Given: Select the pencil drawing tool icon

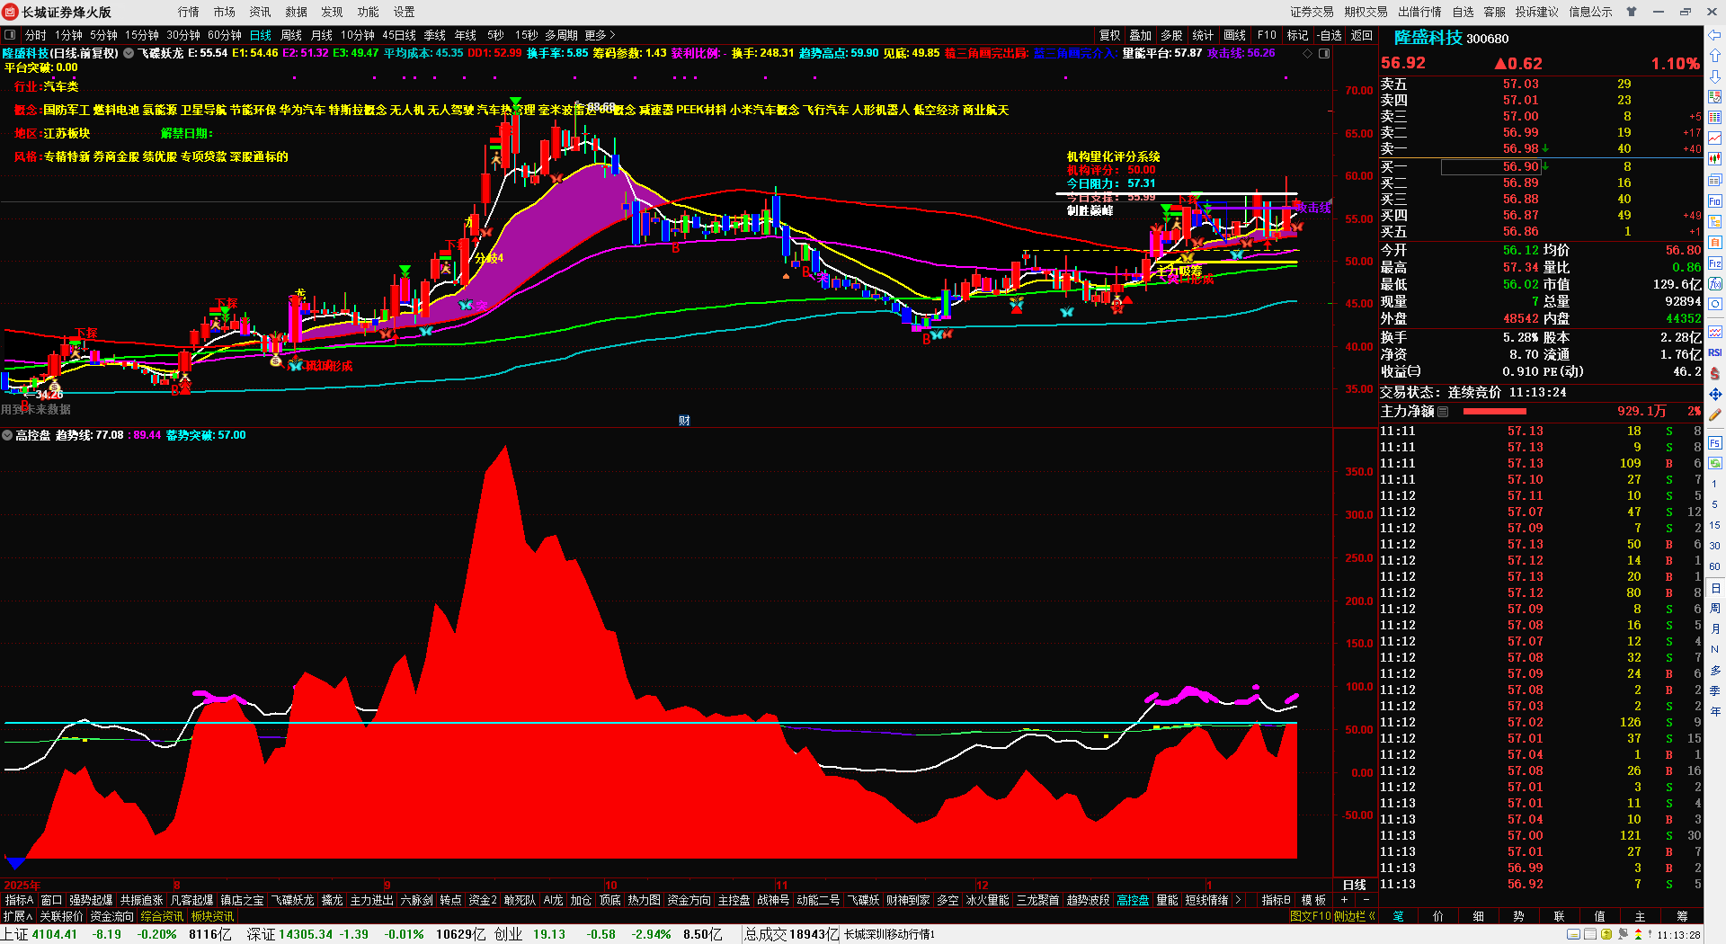Looking at the screenshot, I should tap(1714, 415).
